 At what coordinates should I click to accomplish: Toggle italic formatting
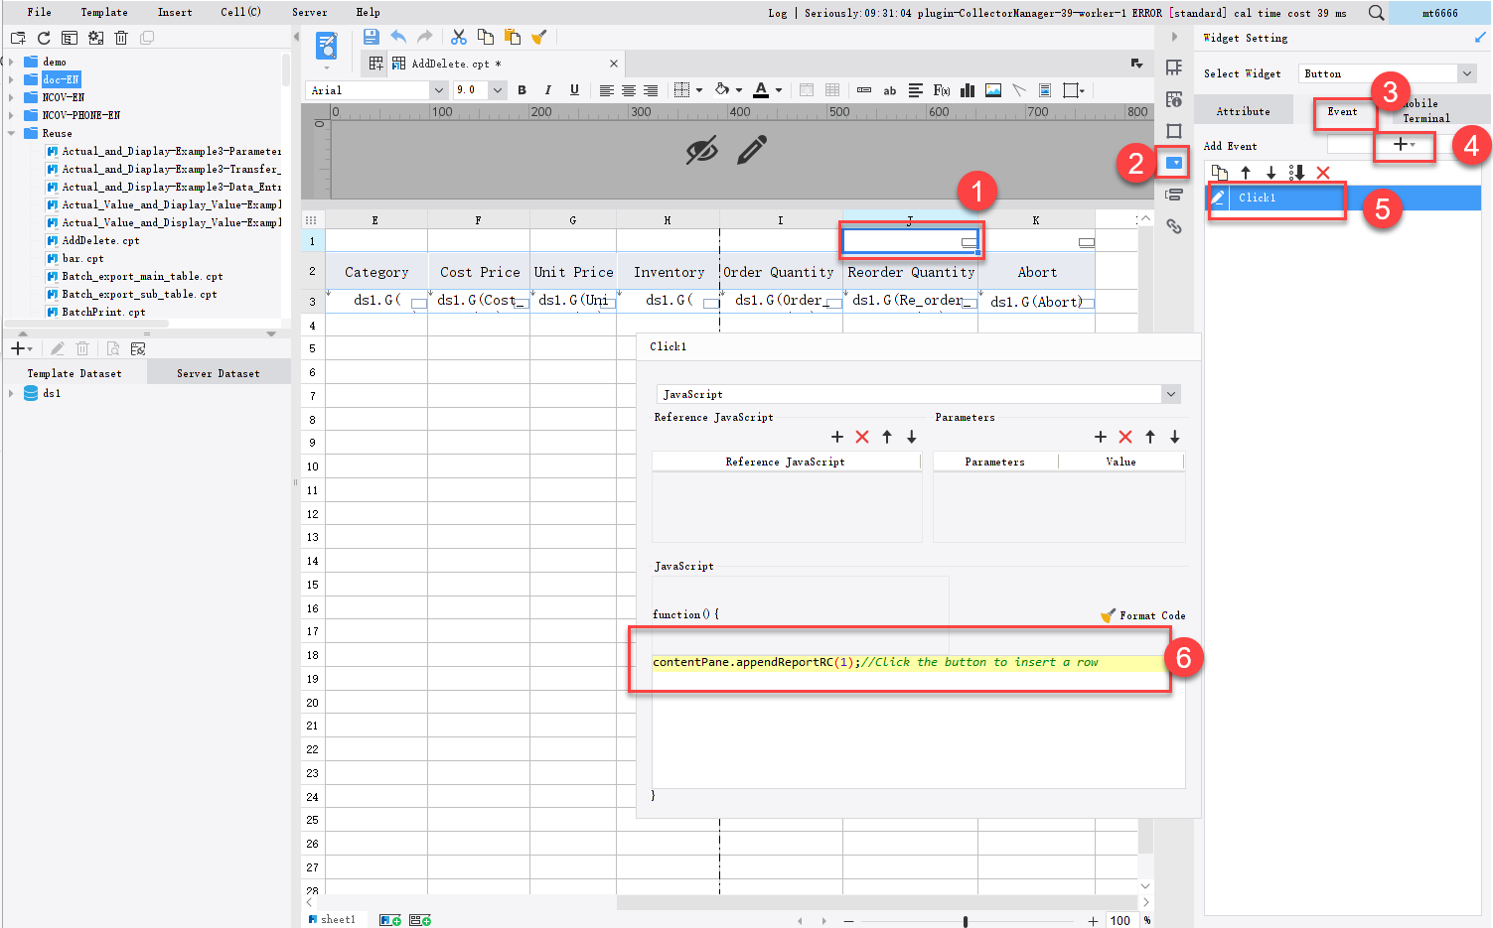point(547,90)
